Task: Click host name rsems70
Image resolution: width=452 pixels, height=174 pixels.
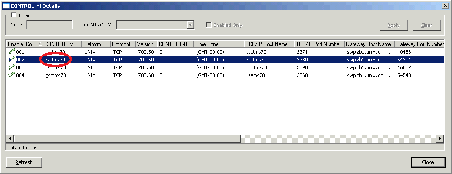Action: 255,75
